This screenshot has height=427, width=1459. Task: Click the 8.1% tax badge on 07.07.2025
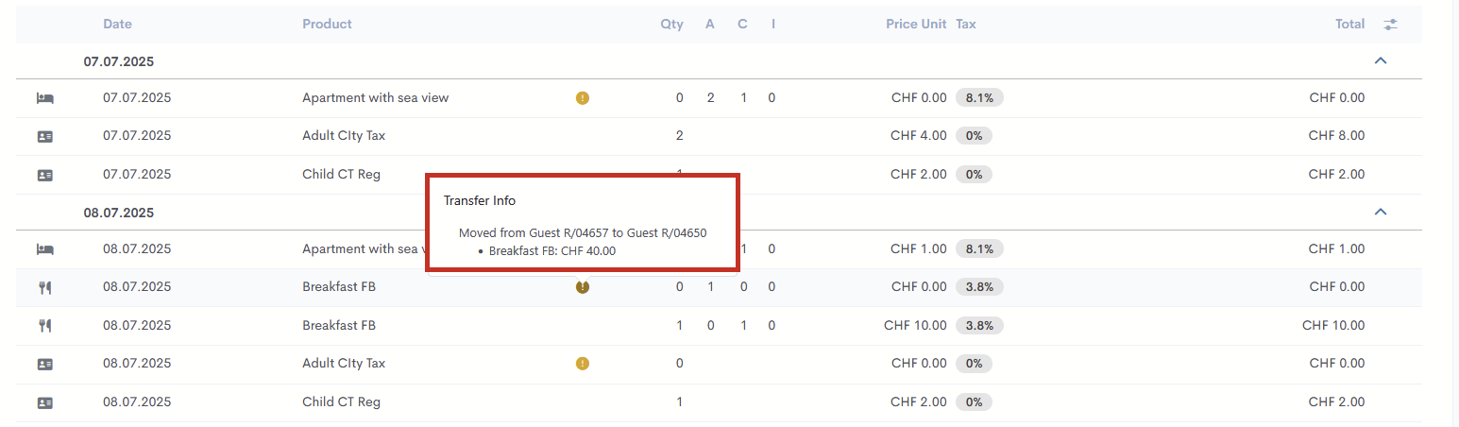pos(979,97)
